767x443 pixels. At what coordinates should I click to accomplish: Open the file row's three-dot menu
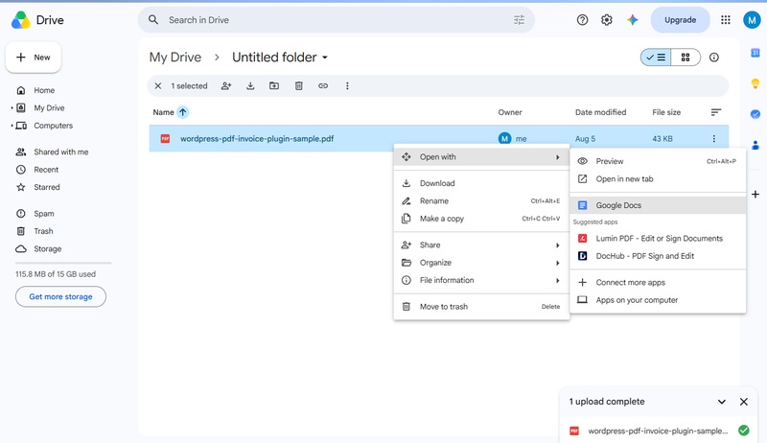(714, 139)
